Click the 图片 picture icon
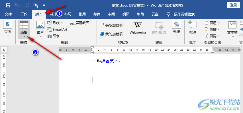The width and height of the screenshot is (243, 113). tap(40, 25)
